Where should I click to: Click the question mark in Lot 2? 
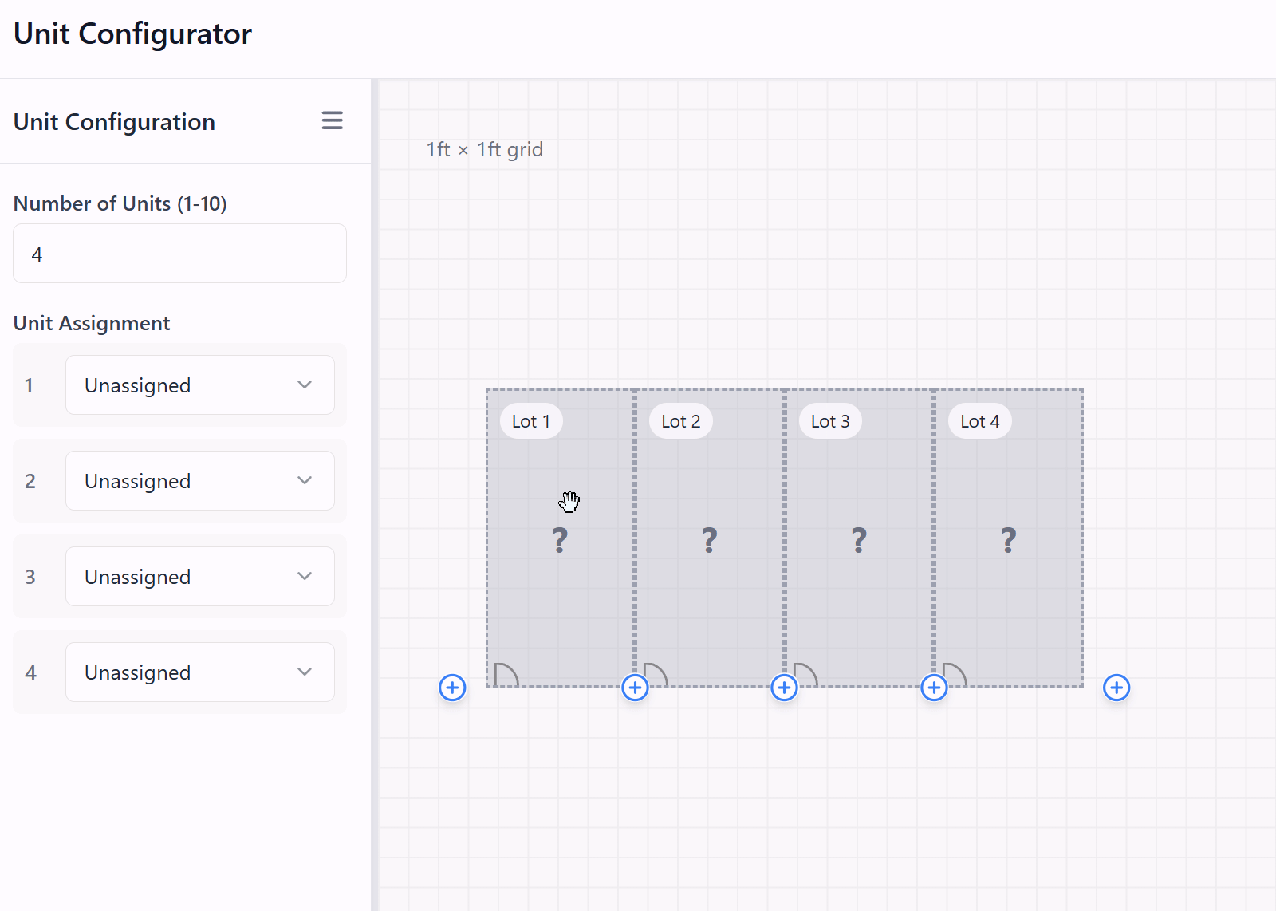coord(709,540)
